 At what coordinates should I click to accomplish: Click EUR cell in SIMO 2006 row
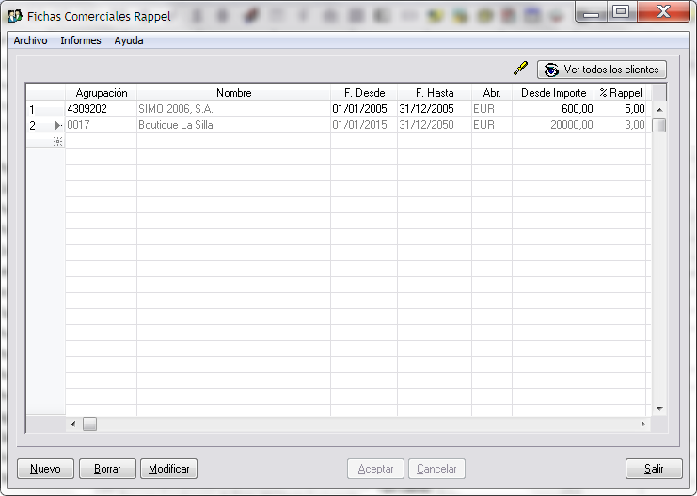[x=492, y=109]
